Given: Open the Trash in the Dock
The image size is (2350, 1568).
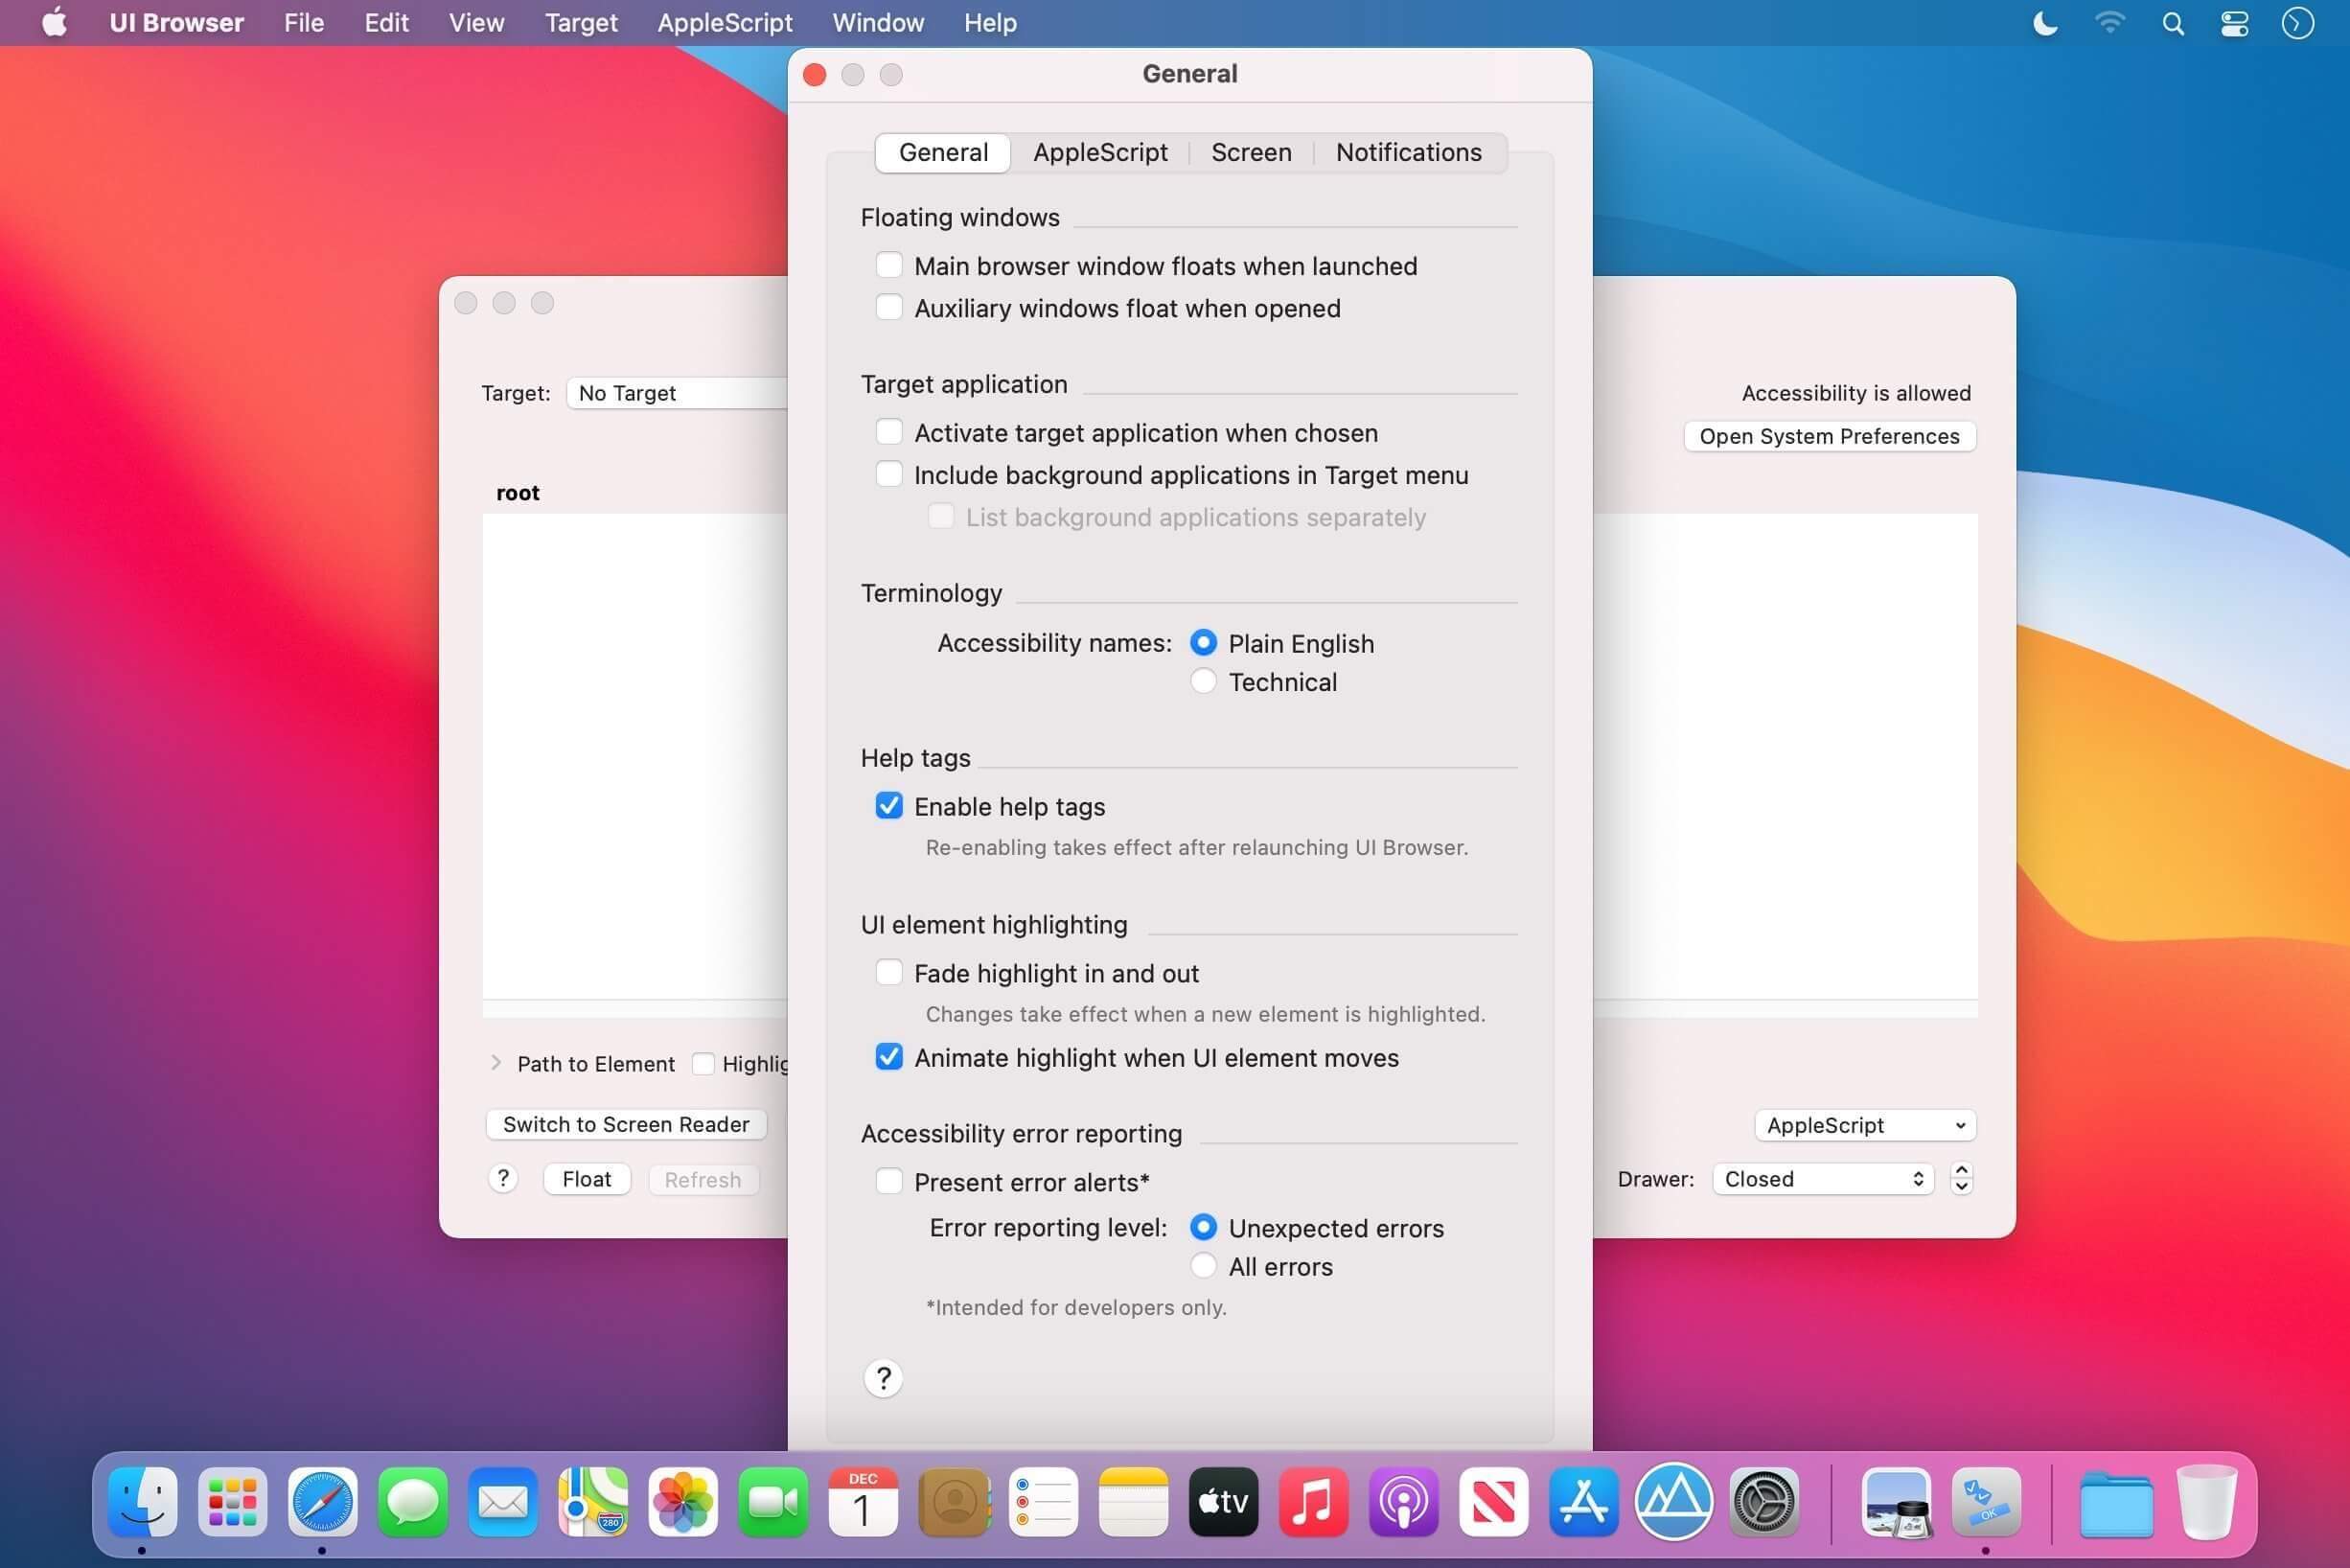Looking at the screenshot, I should pos(2207,1501).
